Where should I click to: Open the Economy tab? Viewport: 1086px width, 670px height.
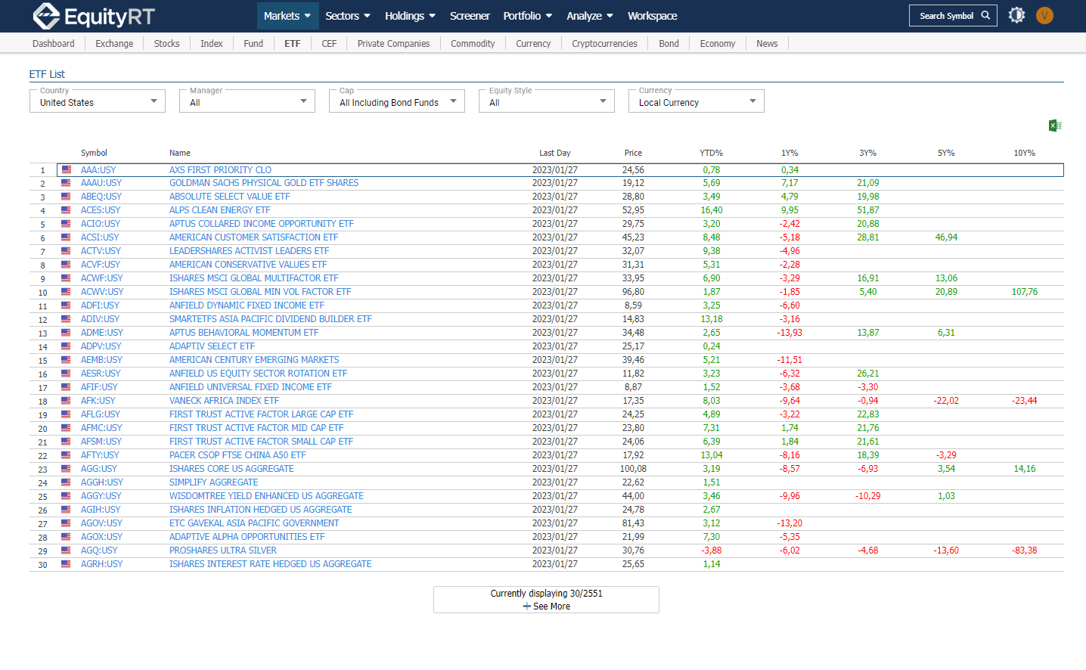[x=718, y=44]
